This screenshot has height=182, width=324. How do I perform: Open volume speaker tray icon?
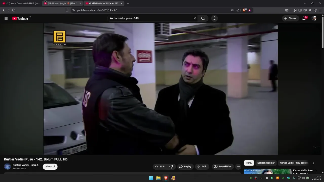(x=303, y=178)
